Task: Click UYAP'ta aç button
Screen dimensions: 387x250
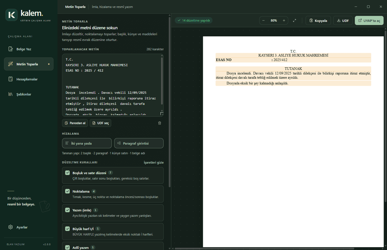Action: click(369, 20)
